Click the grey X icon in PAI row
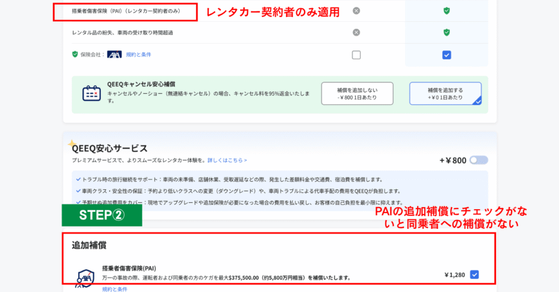559x292 pixels. [x=356, y=11]
